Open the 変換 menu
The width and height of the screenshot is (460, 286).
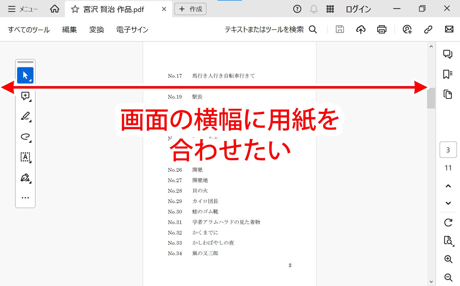96,30
